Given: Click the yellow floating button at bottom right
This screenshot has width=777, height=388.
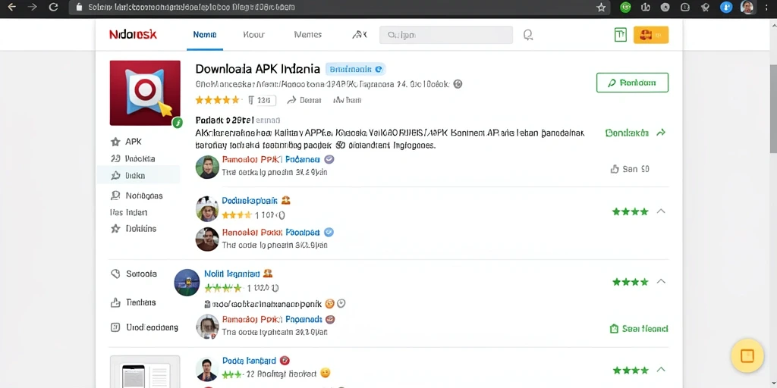Looking at the screenshot, I should 747,356.
